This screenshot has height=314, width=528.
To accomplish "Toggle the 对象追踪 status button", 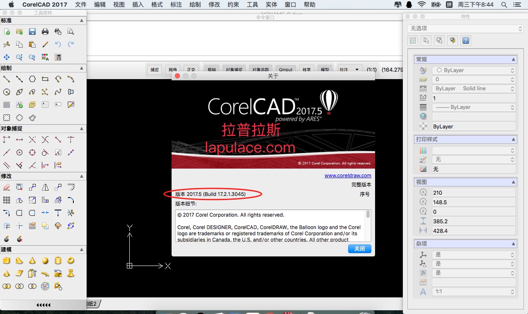I will pos(261,70).
